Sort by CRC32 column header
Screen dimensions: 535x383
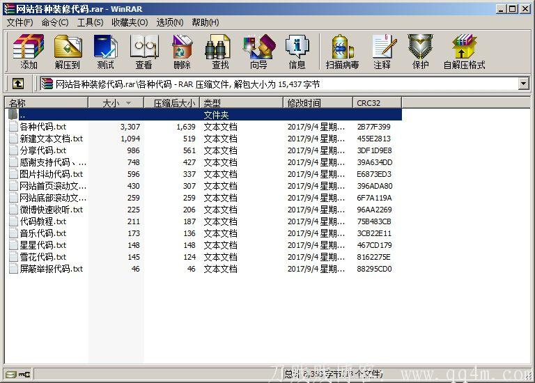(x=378, y=102)
